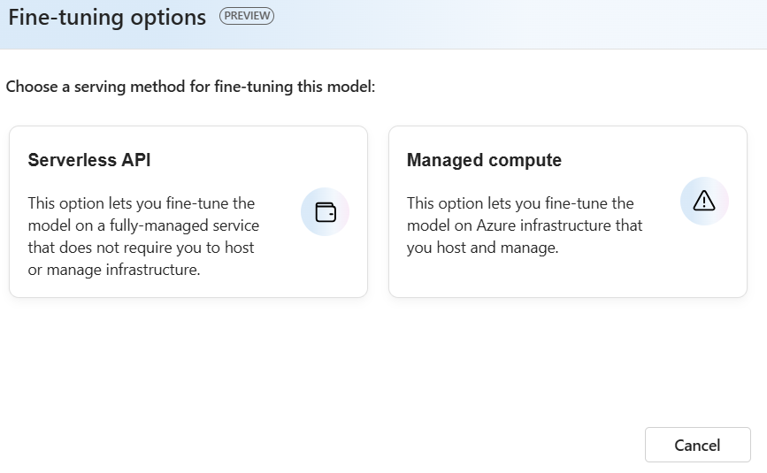Click 'you host and manage' text line
This screenshot has height=473, width=767.
482,248
